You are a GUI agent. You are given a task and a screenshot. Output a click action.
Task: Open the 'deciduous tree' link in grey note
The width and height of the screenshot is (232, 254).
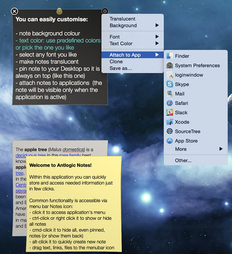tap(30, 155)
